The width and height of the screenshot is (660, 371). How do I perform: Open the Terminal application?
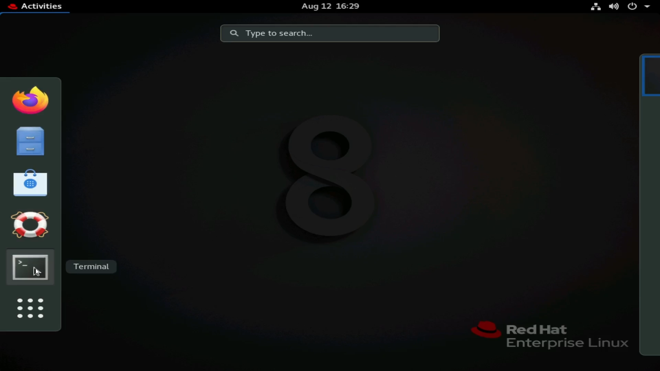click(x=30, y=267)
